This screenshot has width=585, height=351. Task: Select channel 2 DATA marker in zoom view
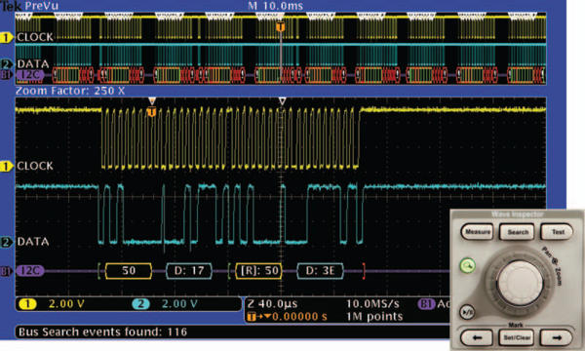point(7,242)
